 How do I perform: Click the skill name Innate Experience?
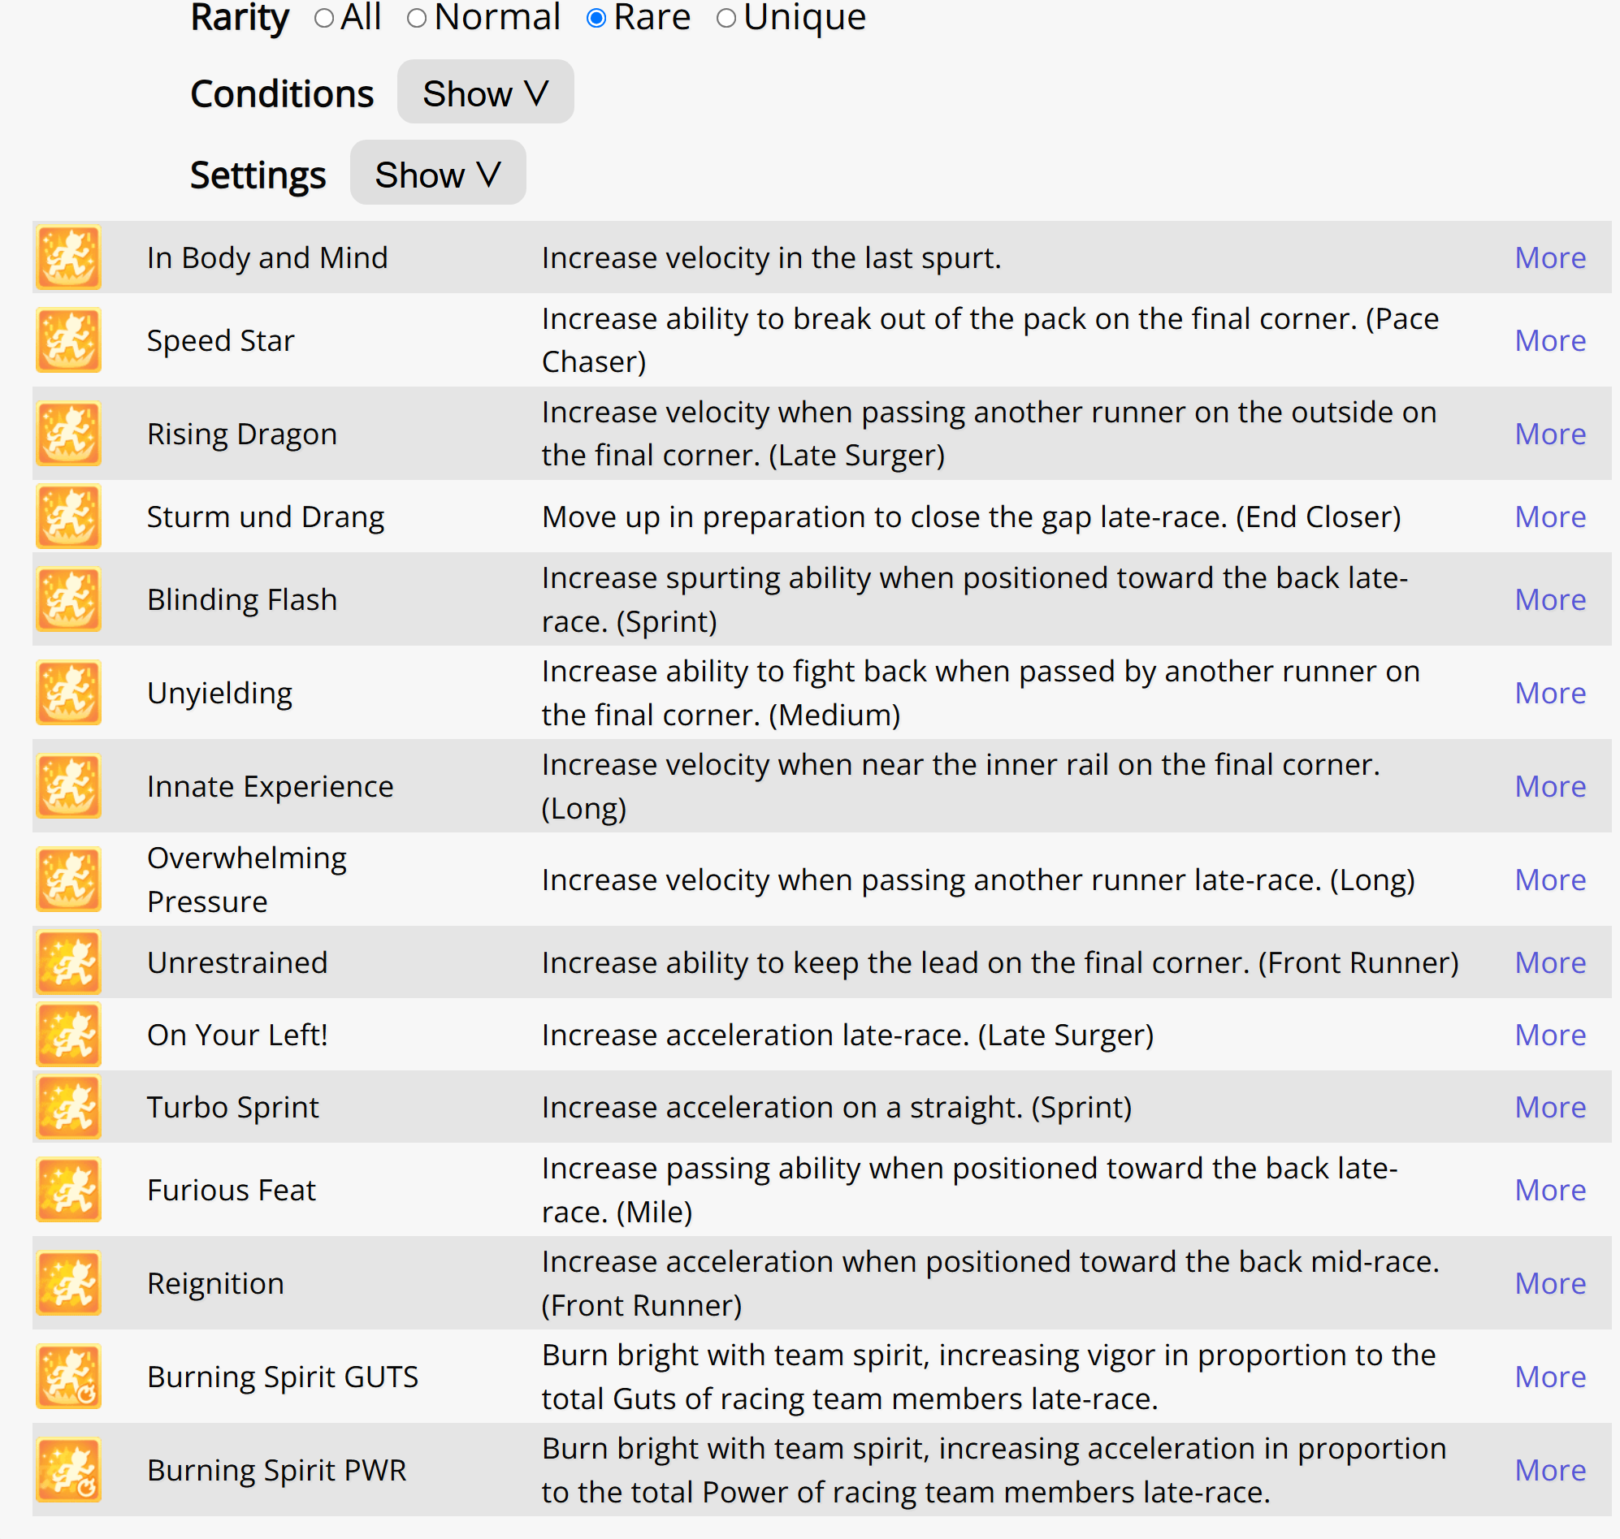tap(271, 788)
